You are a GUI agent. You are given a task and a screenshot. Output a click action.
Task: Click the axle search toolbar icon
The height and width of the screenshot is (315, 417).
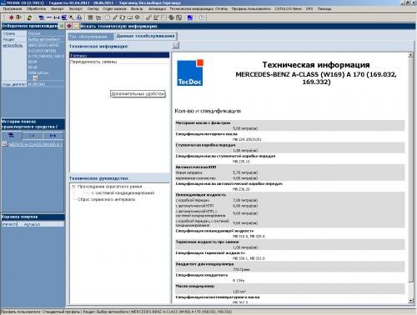tap(57, 17)
